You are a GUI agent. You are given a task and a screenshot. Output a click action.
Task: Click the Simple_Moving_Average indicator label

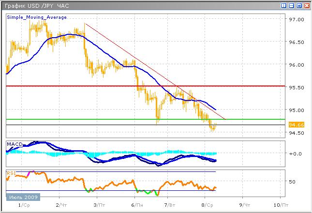pos(37,17)
